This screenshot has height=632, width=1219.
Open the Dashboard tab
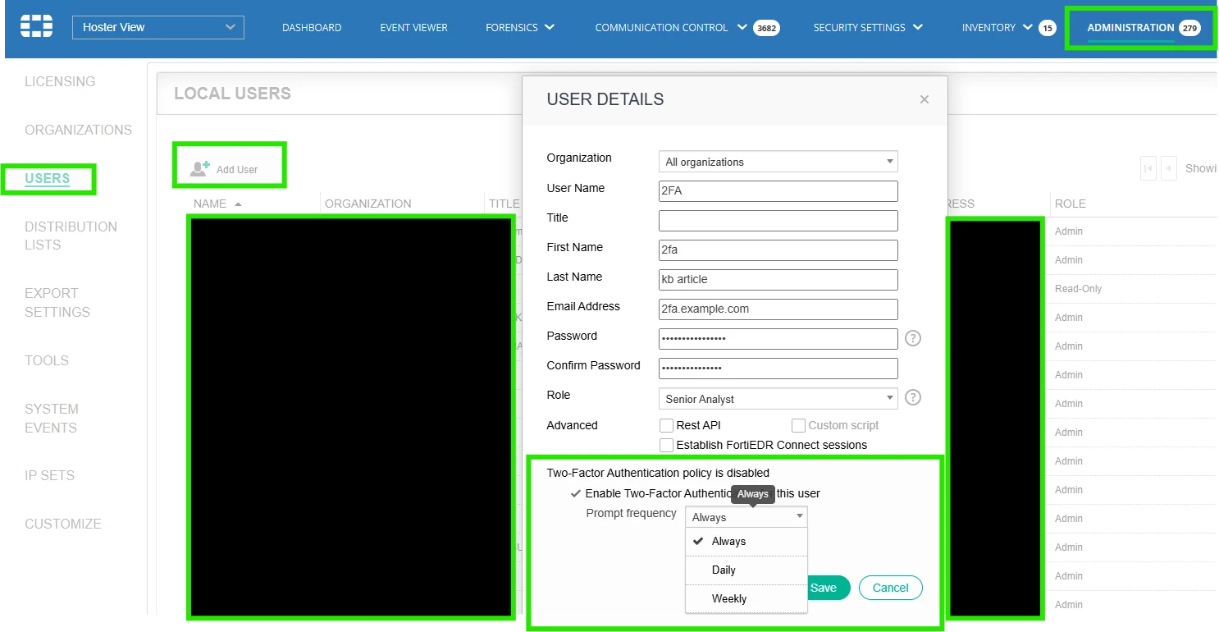(x=312, y=28)
